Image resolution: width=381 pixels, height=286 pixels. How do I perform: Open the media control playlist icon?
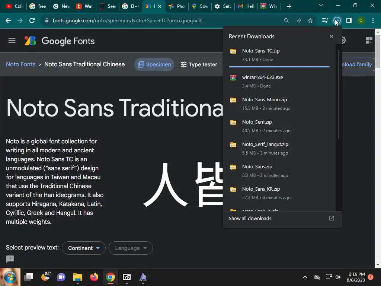point(325,21)
